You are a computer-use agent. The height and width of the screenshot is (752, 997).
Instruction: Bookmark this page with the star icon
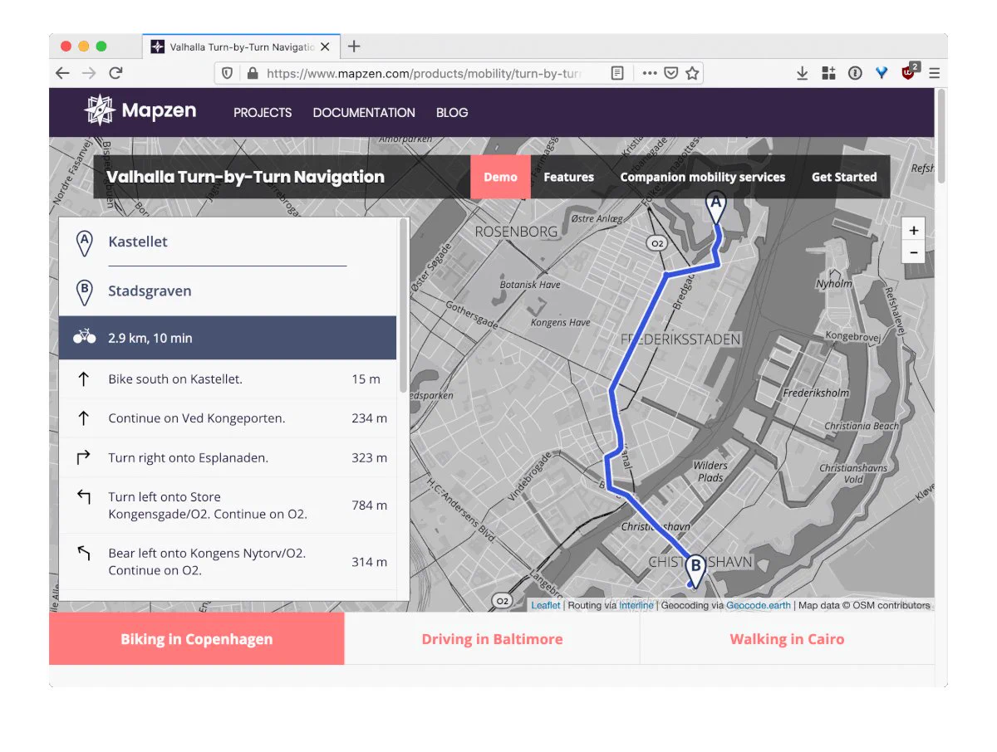click(x=692, y=73)
